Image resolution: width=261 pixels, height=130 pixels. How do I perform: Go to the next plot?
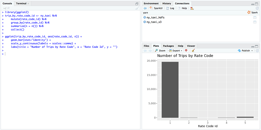150,51
